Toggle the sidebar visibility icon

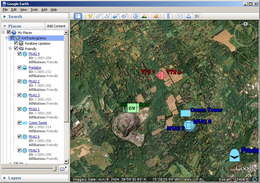[78, 16]
